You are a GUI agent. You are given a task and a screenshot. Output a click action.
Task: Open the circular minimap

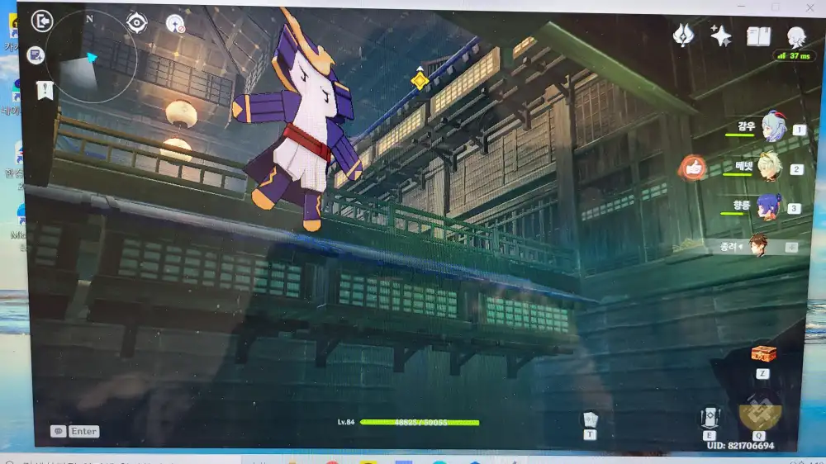91,58
